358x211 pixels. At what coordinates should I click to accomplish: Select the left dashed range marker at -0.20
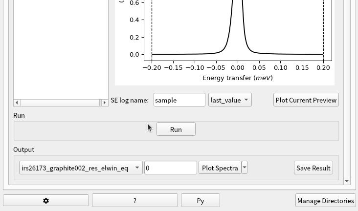[x=152, y=29]
